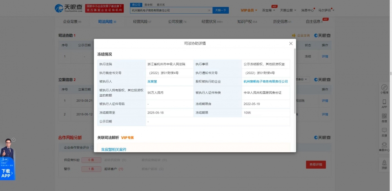Screen dimensions: 392x191
Task: Open 详情 for 2019-08-21 case row
Action: pyautogui.click(x=325, y=101)
